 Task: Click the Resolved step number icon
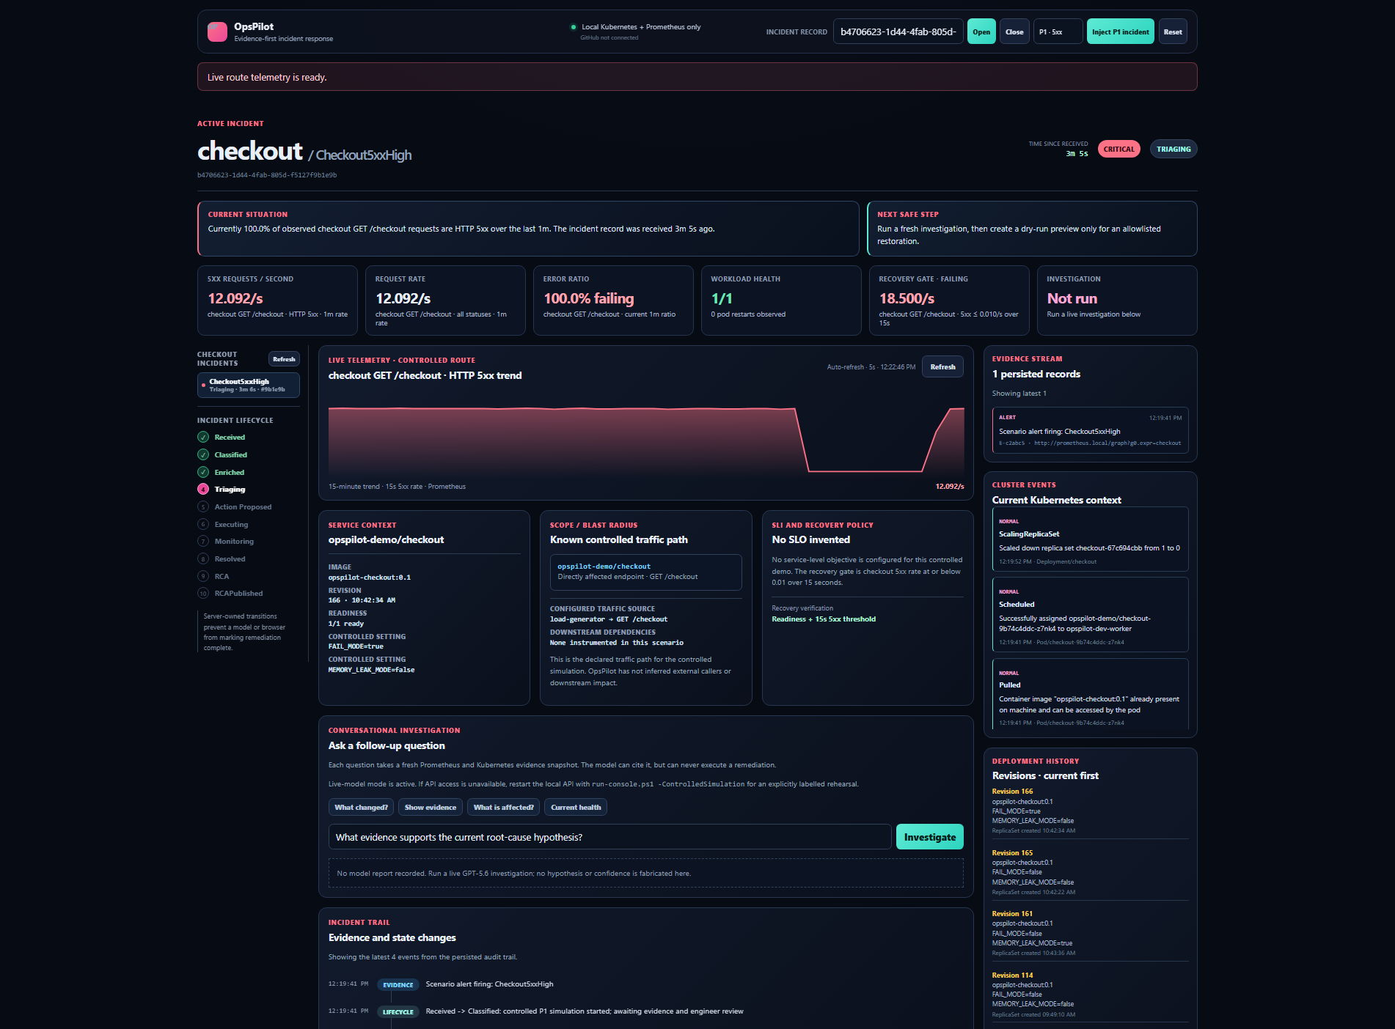coord(203,558)
